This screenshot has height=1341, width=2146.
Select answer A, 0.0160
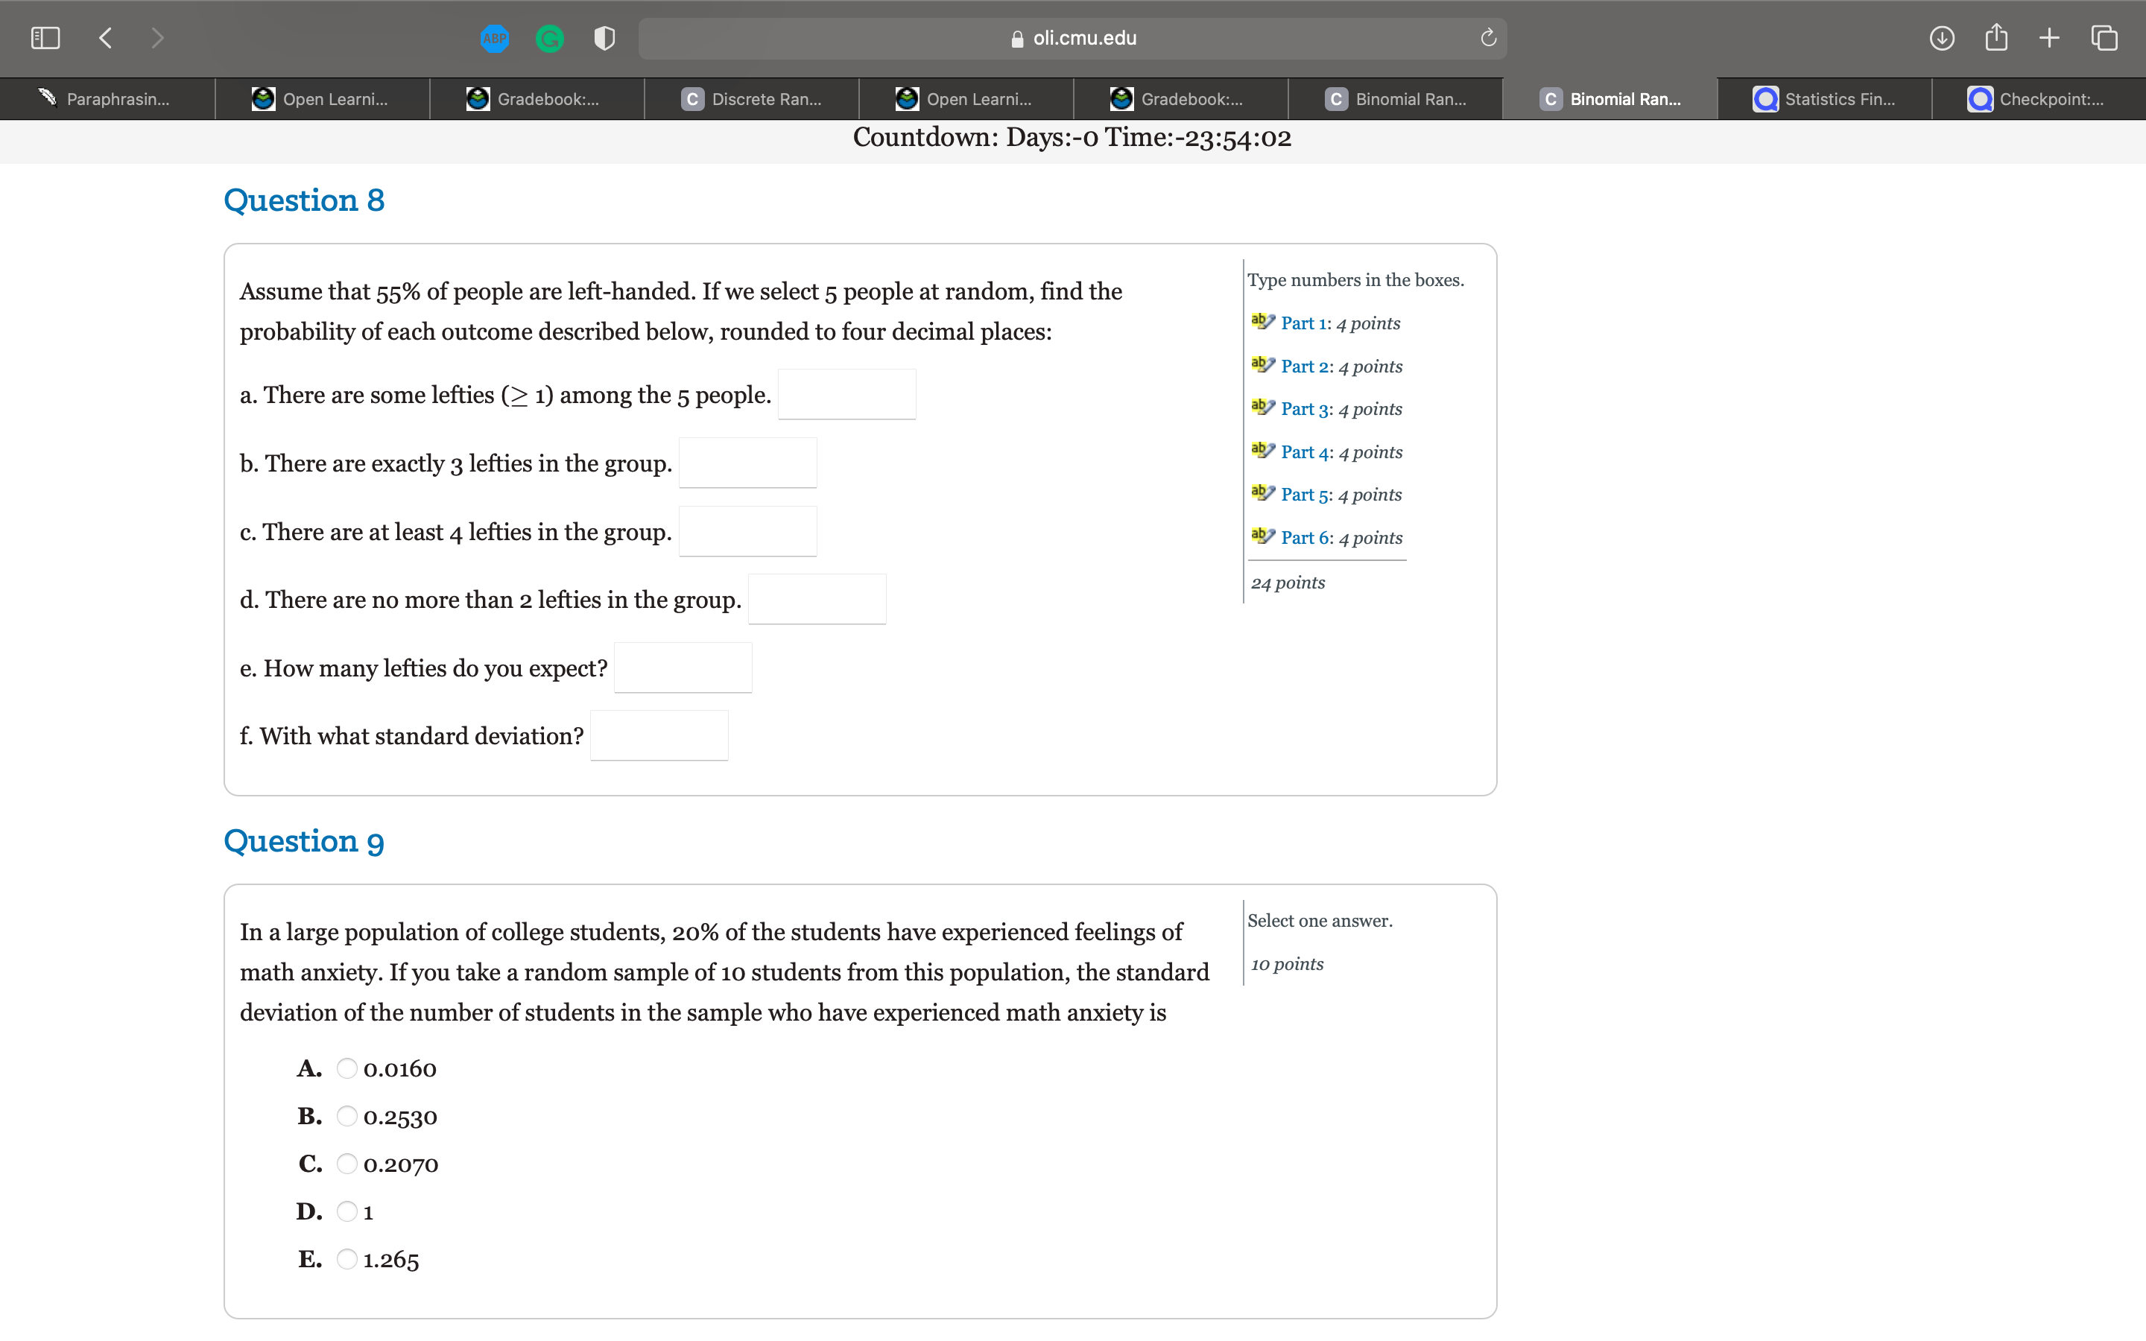pos(348,1068)
